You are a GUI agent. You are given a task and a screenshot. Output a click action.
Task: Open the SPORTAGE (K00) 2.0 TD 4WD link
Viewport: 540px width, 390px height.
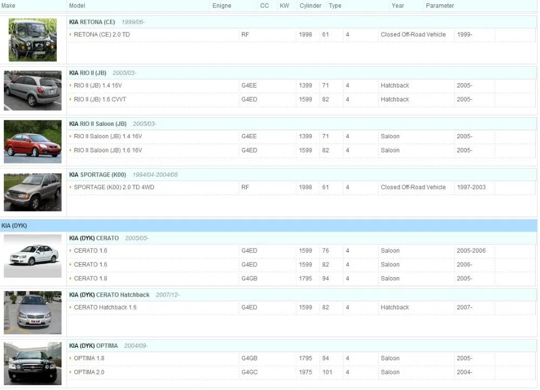click(x=114, y=187)
